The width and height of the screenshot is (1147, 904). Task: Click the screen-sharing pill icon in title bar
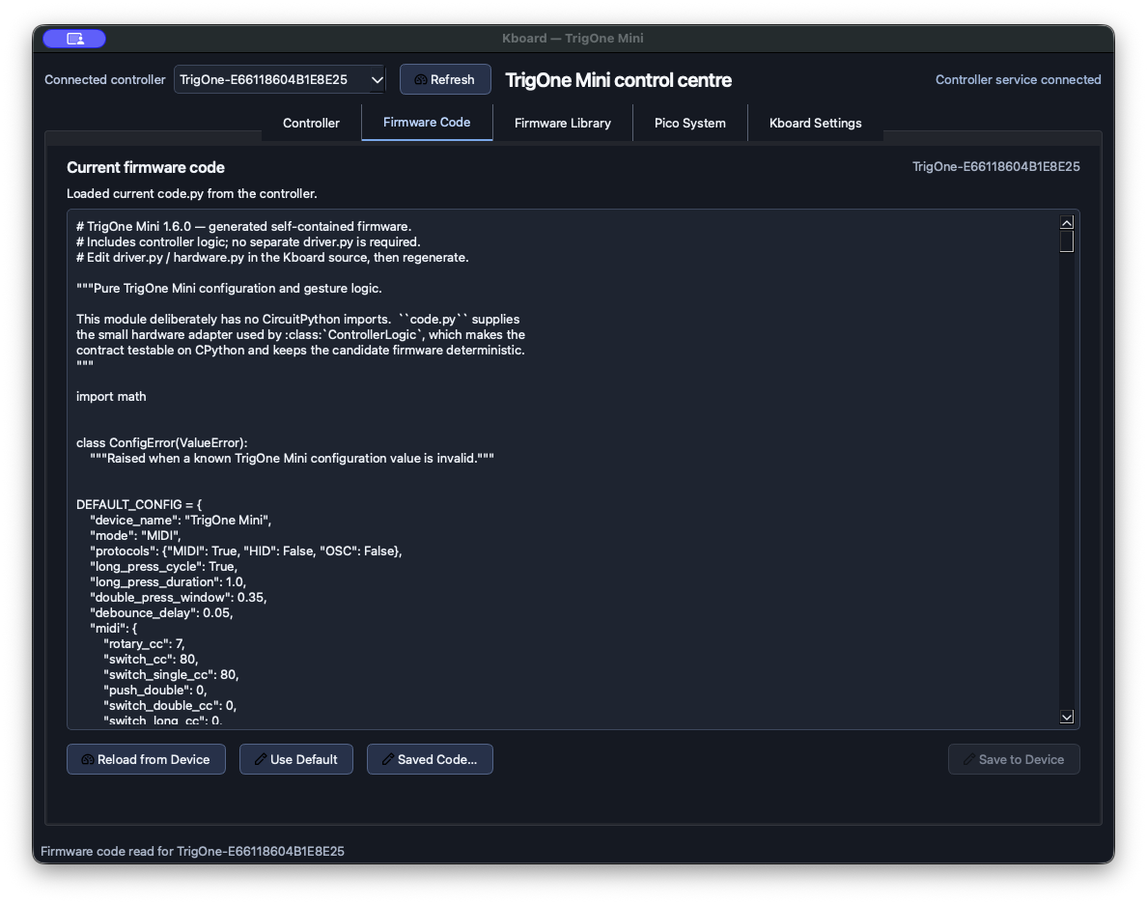pos(74,38)
